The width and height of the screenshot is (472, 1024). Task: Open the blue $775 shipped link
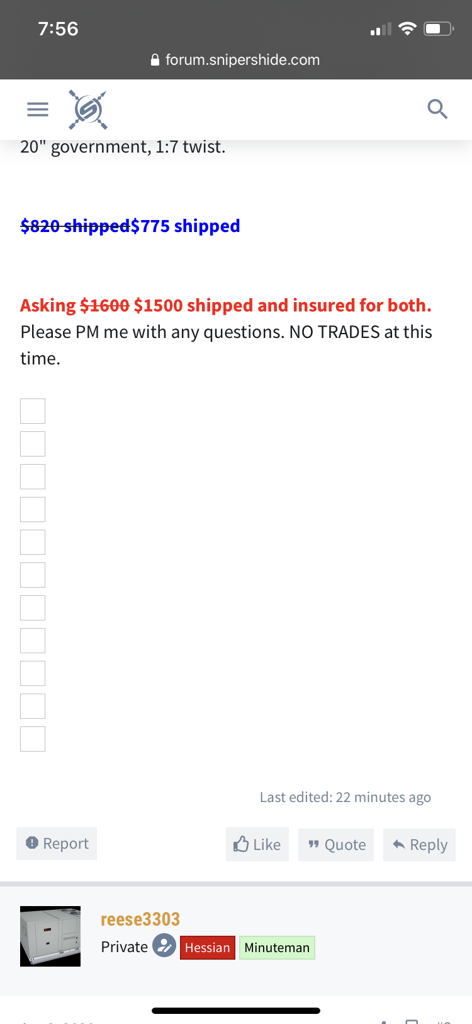click(x=185, y=226)
